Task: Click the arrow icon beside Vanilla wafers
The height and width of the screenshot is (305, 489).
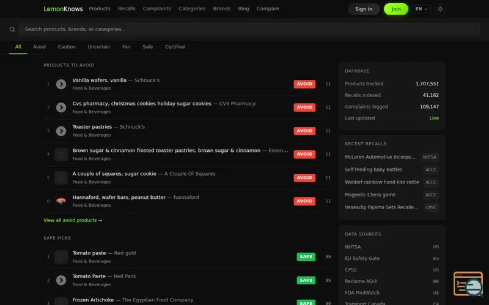Action: coord(61,84)
